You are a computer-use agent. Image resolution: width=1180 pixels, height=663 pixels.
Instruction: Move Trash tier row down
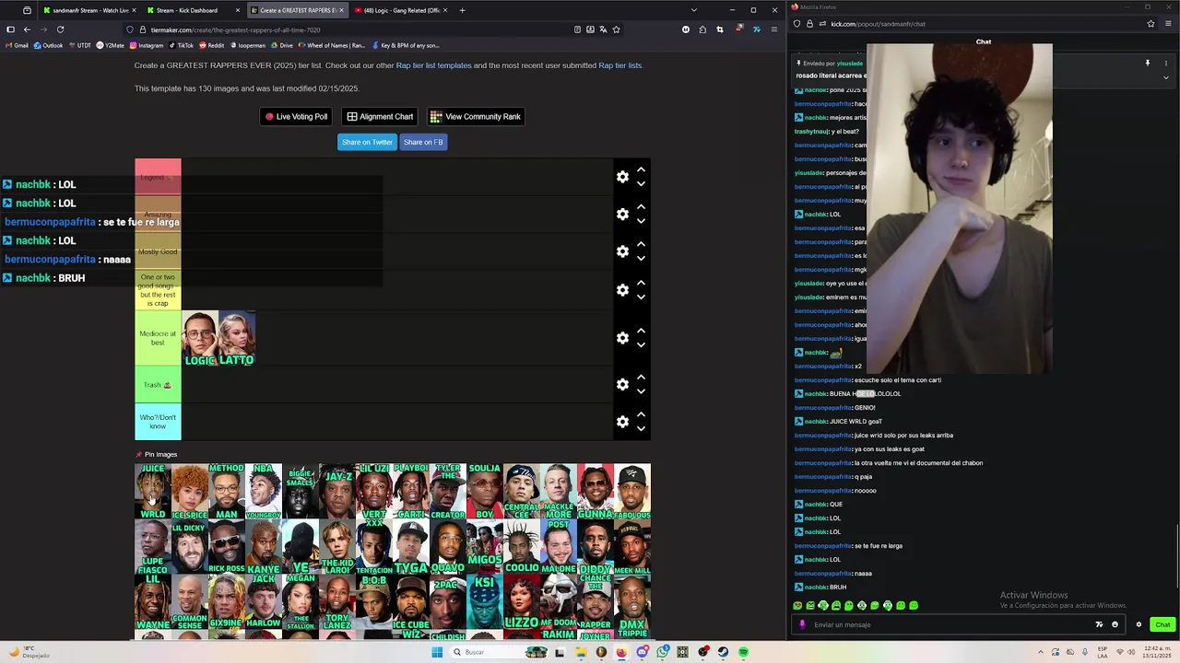(641, 391)
